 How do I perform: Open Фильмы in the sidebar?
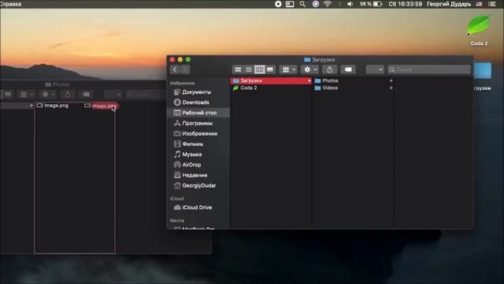[x=192, y=144]
